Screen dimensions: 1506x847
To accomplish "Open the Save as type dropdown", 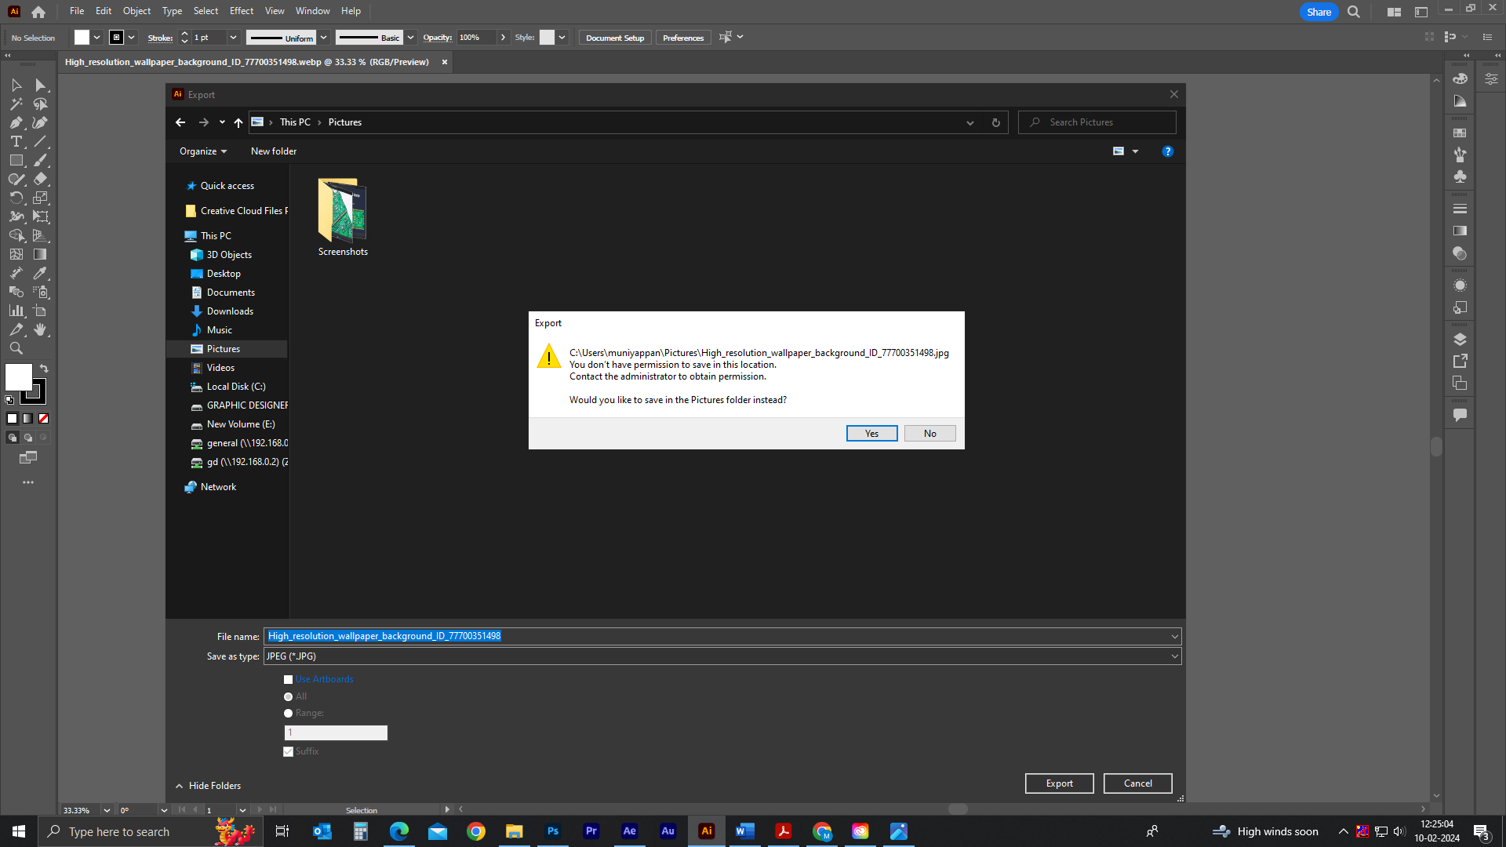I will (x=1173, y=656).
